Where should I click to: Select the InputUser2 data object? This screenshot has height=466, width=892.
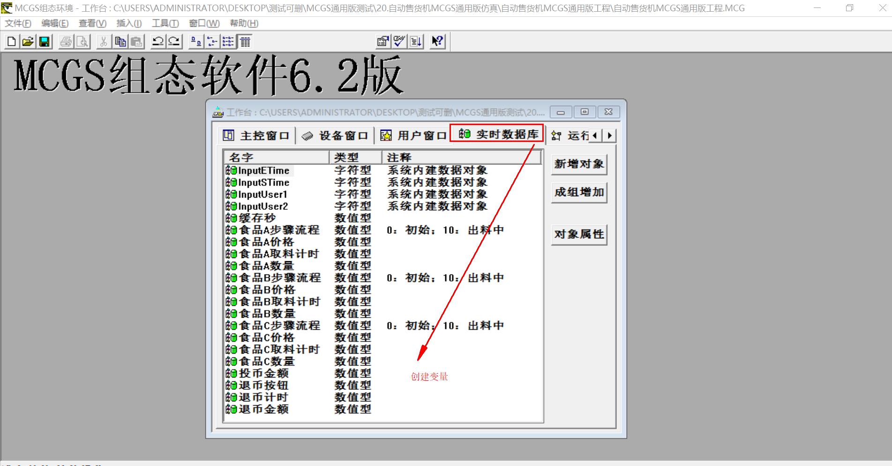(x=257, y=207)
